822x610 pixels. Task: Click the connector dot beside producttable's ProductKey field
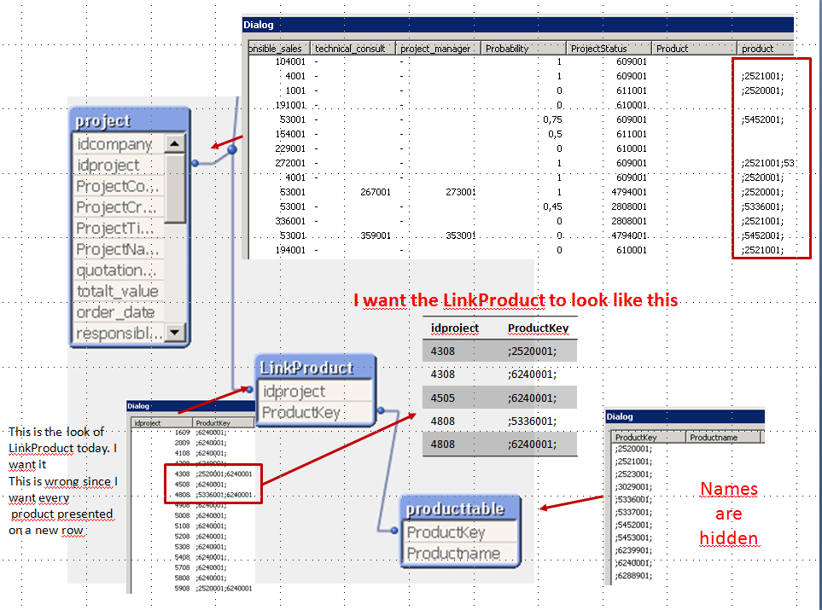[x=394, y=531]
